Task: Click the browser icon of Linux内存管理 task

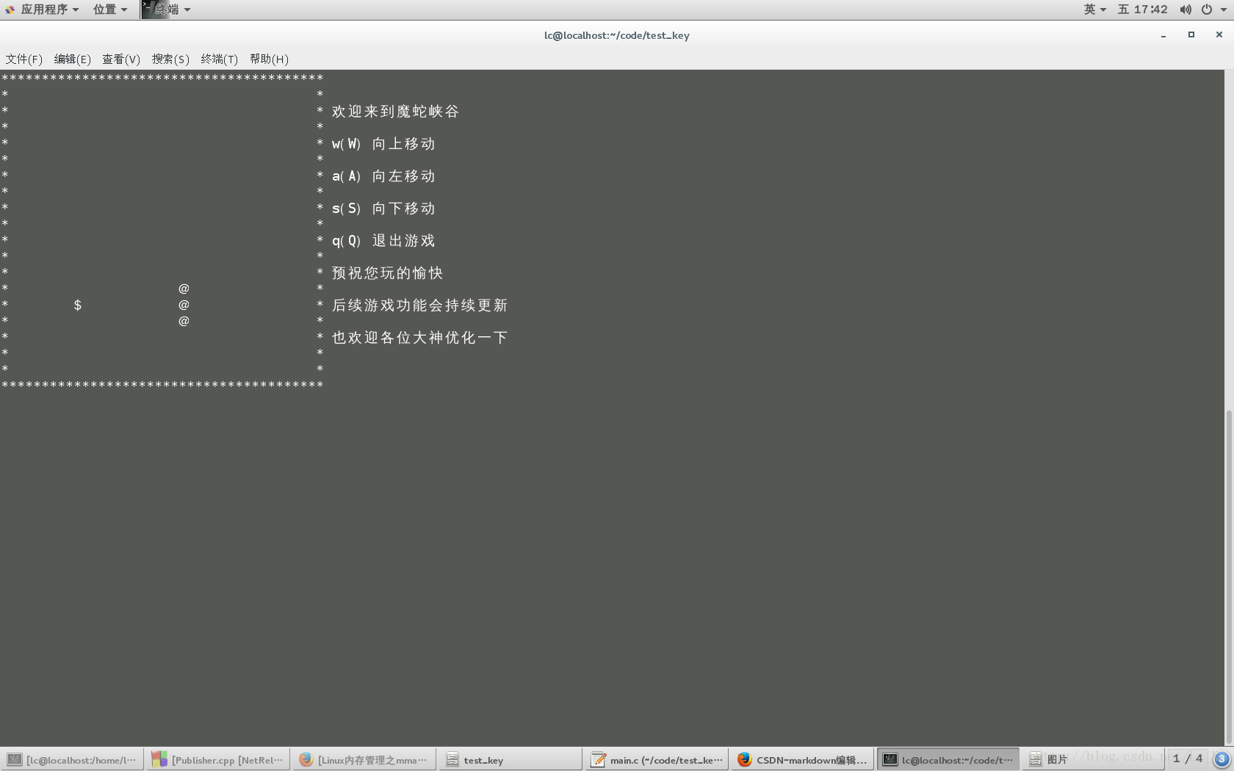Action: point(306,759)
